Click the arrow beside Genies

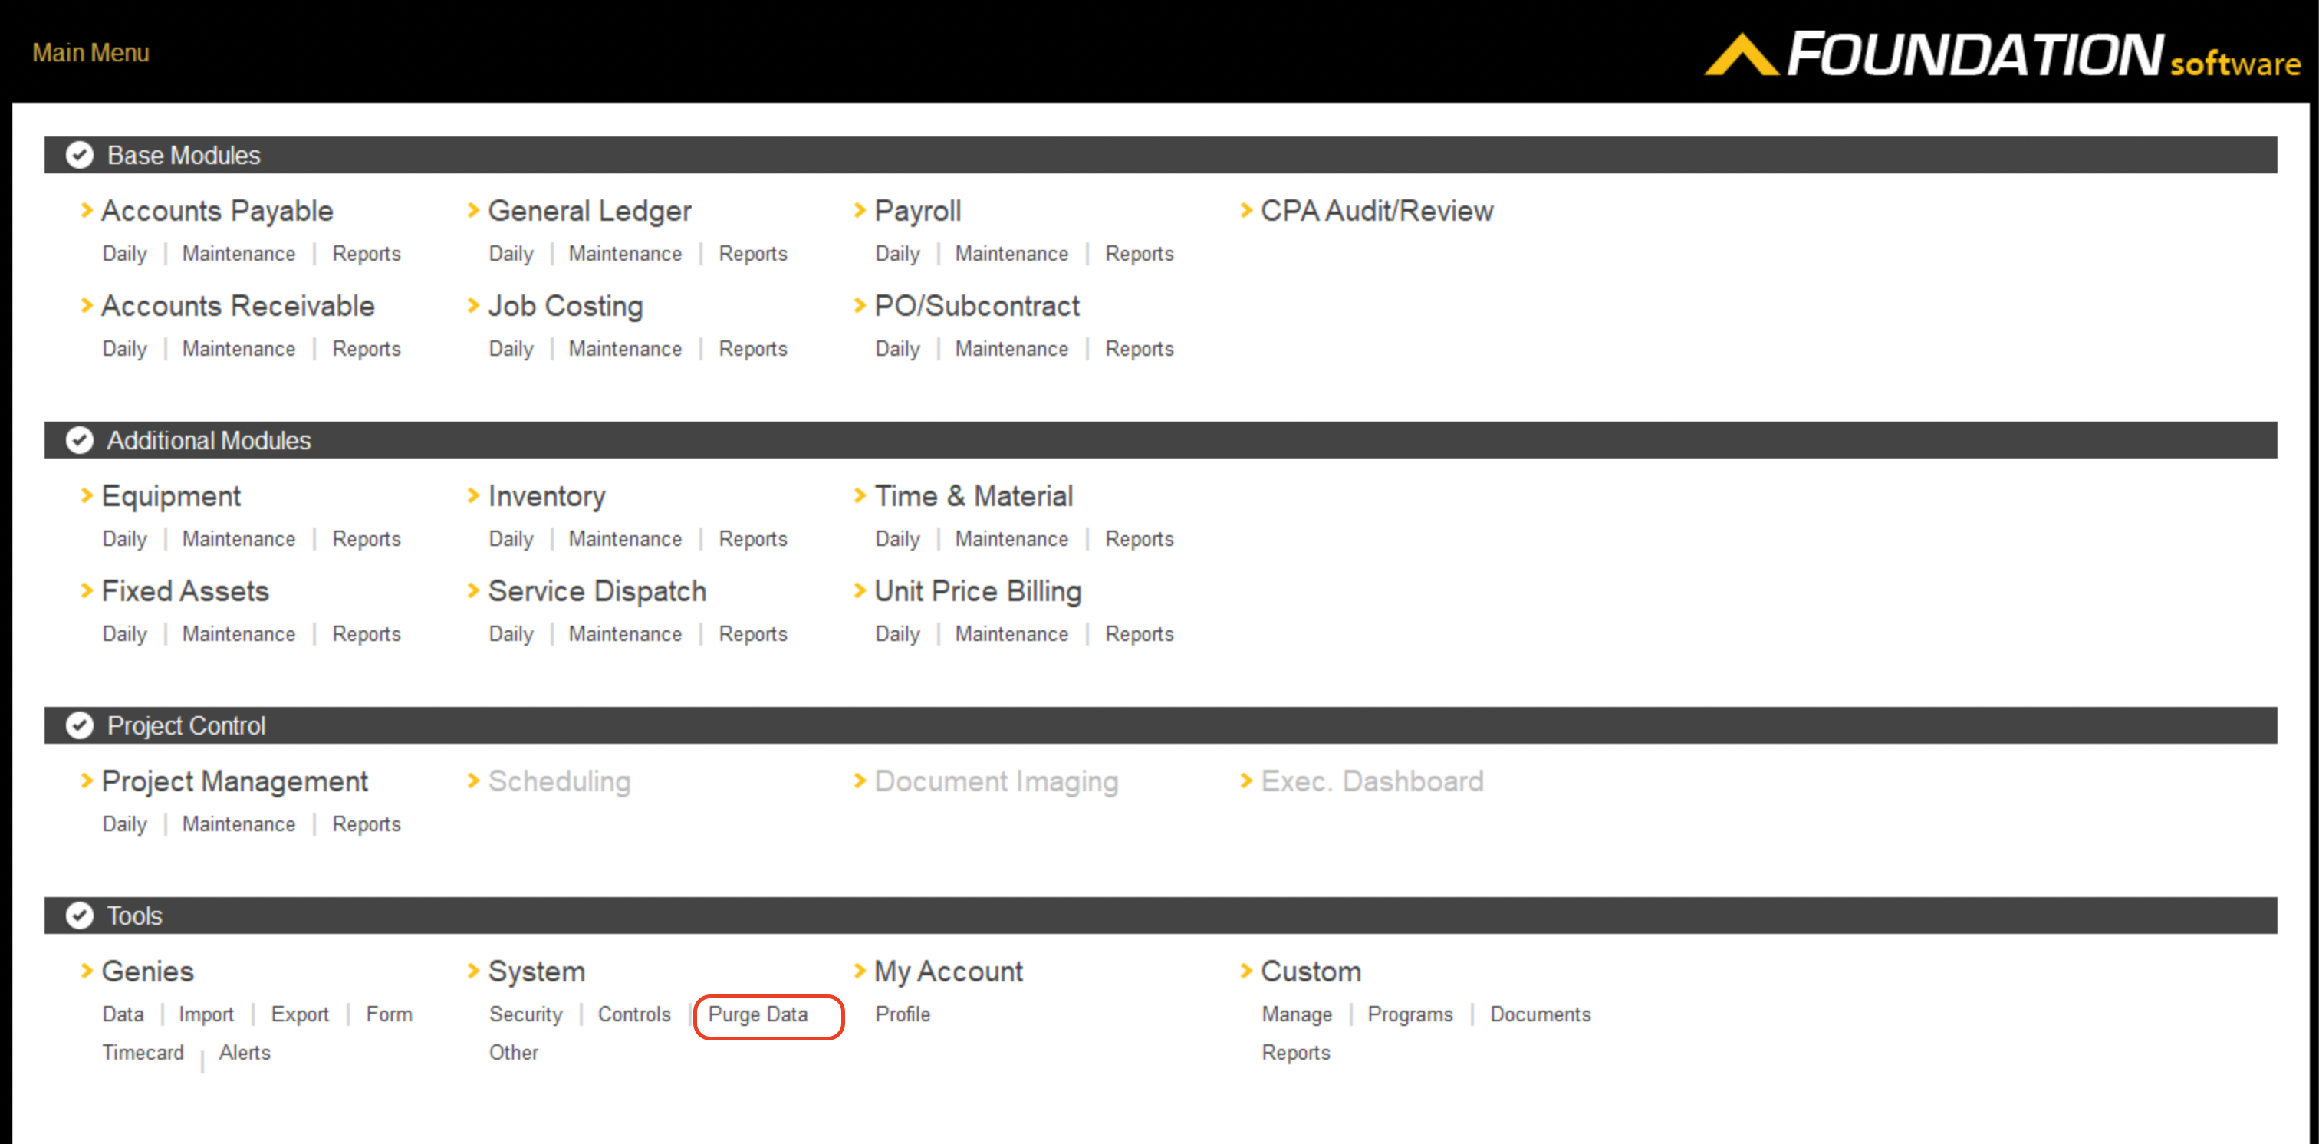point(87,971)
